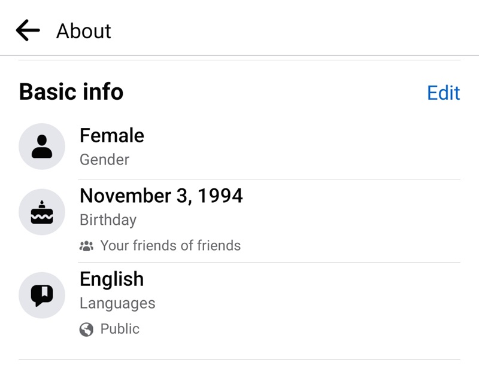Click the gender person silhouette icon
The height and width of the screenshot is (366, 479).
point(42,147)
